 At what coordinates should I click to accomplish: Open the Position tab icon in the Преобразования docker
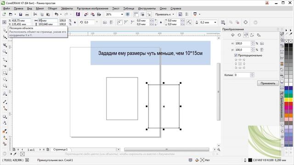coord(233,35)
